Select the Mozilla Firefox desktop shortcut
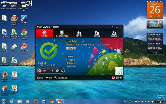The image size is (166, 104). [5, 76]
